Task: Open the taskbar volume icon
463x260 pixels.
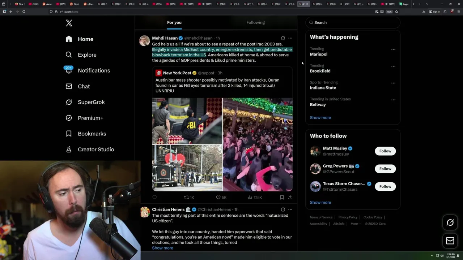Action: [x=442, y=256]
